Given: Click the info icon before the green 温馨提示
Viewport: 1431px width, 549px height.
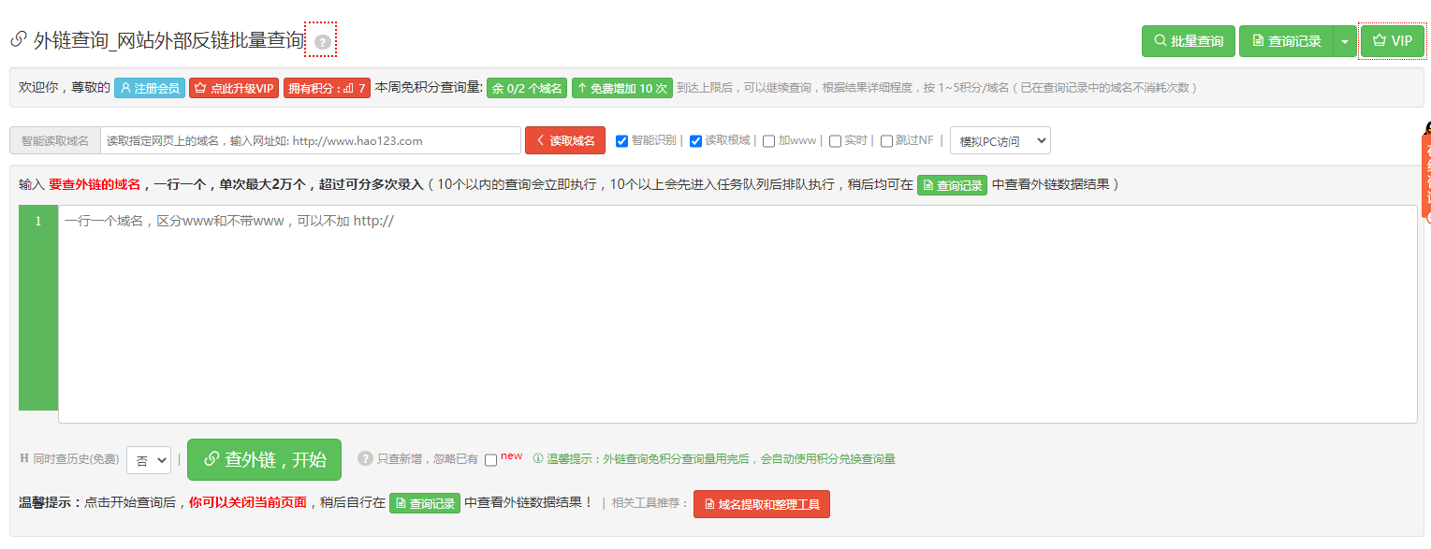Looking at the screenshot, I should coord(538,458).
